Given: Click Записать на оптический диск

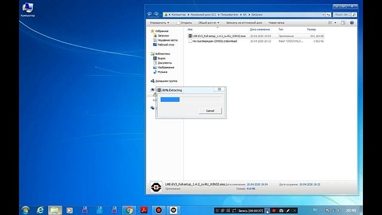Looking at the screenshot, I should pyautogui.click(x=244, y=23).
